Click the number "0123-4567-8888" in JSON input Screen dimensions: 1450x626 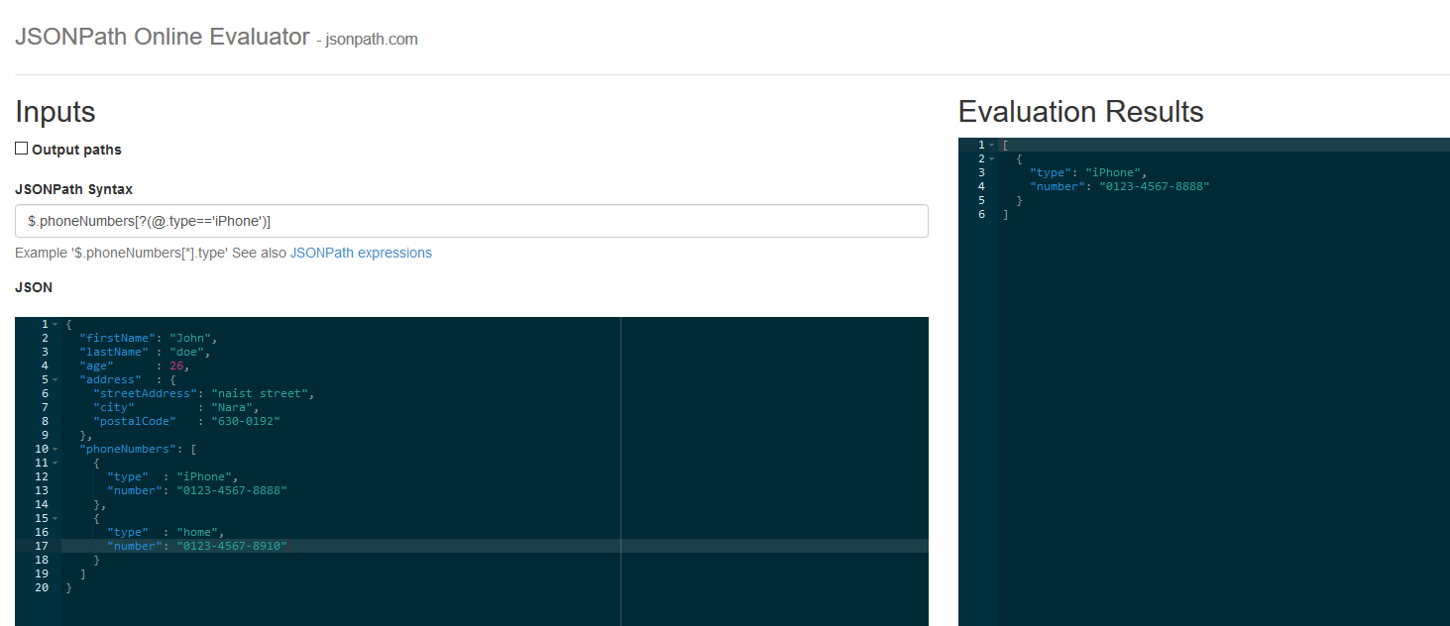pyautogui.click(x=232, y=490)
